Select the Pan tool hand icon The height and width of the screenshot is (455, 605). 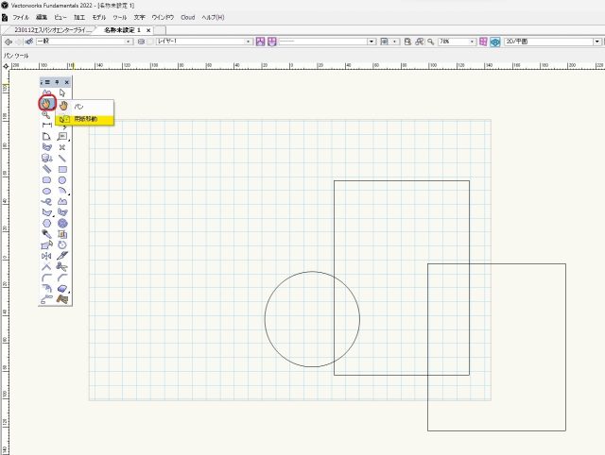pyautogui.click(x=45, y=104)
